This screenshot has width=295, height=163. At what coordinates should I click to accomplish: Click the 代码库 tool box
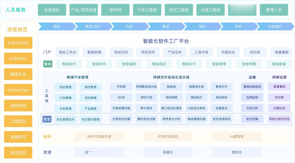coord(121,87)
